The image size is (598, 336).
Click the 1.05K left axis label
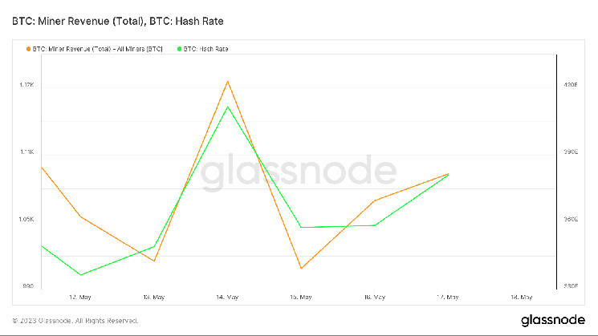(26, 219)
